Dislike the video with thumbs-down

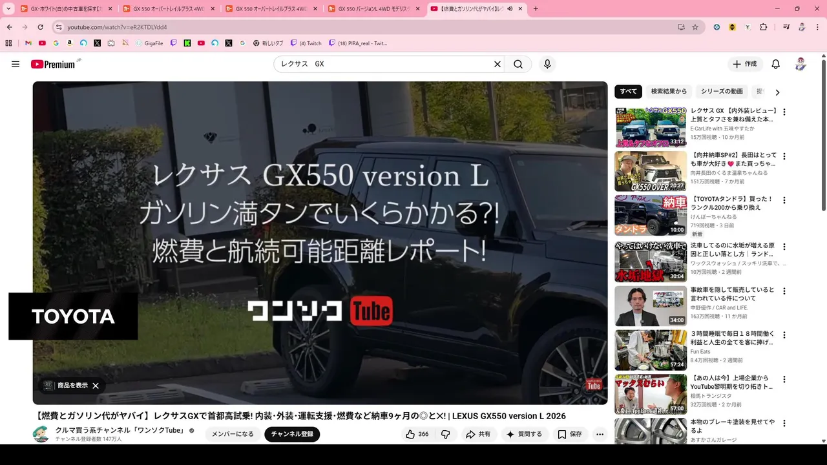(x=445, y=434)
